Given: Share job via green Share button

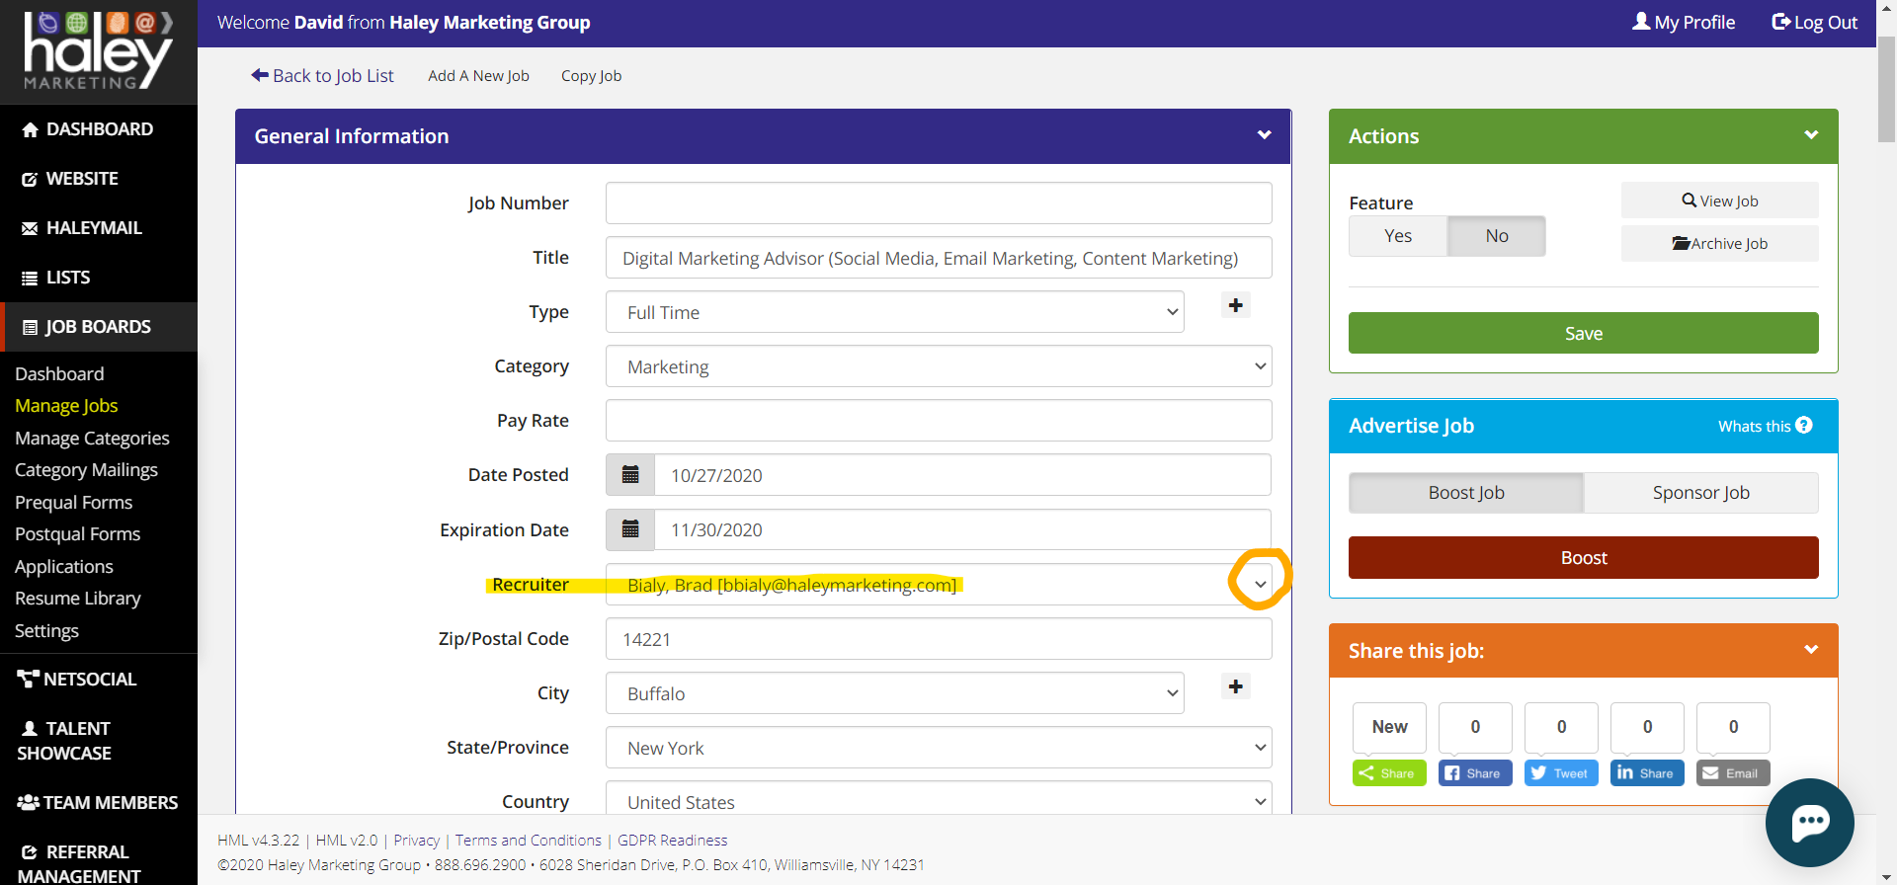Looking at the screenshot, I should [x=1389, y=773].
